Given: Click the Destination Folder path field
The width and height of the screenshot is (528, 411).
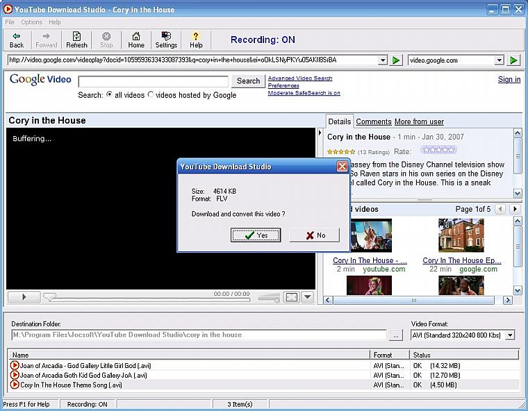Looking at the screenshot, I should point(199,335).
